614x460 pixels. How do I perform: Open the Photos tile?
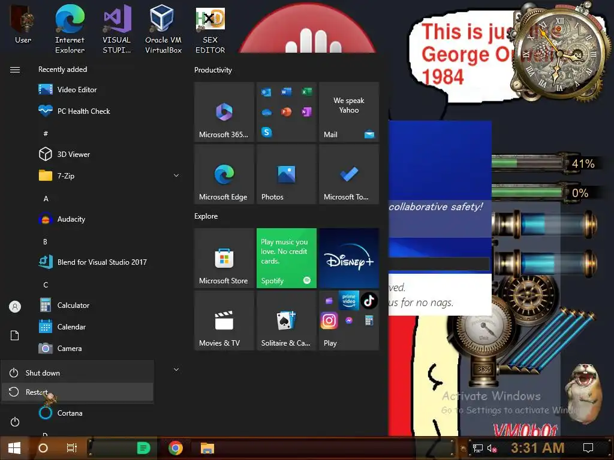tap(286, 174)
